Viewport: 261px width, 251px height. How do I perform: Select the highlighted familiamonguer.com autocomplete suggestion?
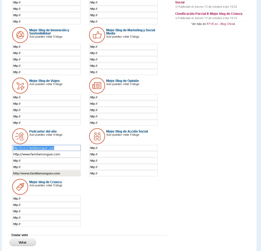[46, 173]
